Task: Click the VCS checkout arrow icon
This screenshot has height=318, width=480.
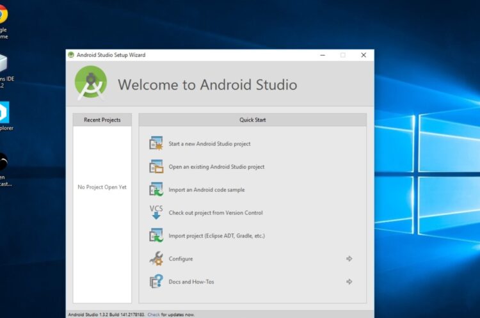Action: 156,212
